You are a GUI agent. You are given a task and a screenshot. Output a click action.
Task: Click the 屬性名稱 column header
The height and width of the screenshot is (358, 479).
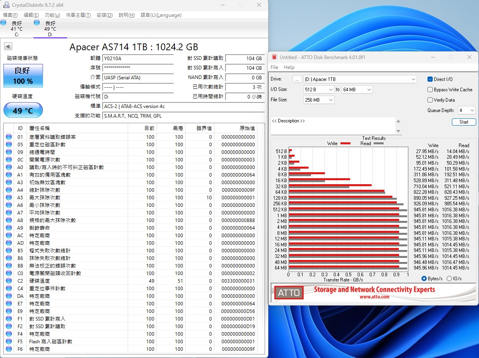(77, 128)
